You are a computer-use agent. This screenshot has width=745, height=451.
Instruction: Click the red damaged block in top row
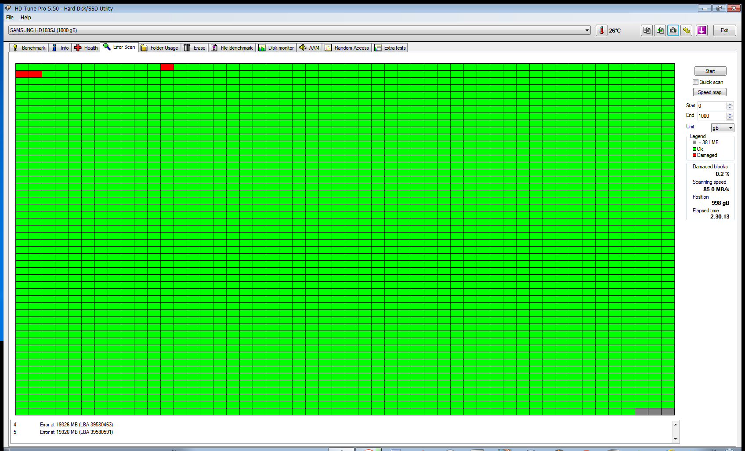coord(167,67)
